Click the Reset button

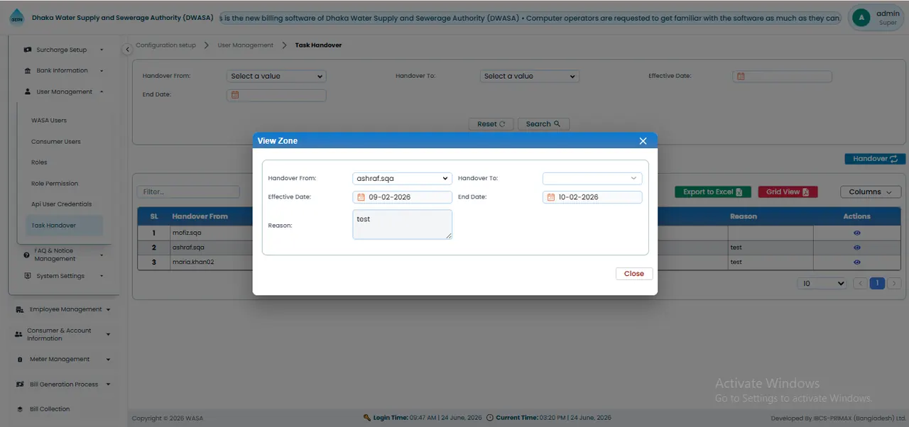491,124
